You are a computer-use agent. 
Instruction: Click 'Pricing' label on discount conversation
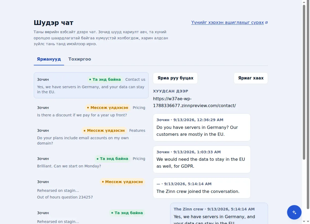coord(139,108)
